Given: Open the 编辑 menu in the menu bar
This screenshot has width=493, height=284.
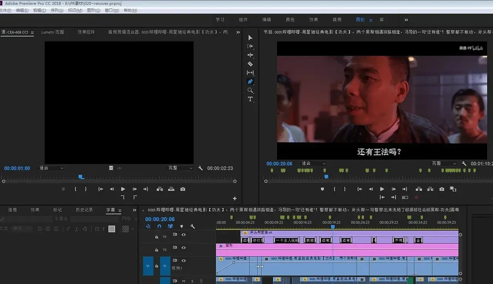Looking at the screenshot, I should [x=21, y=10].
